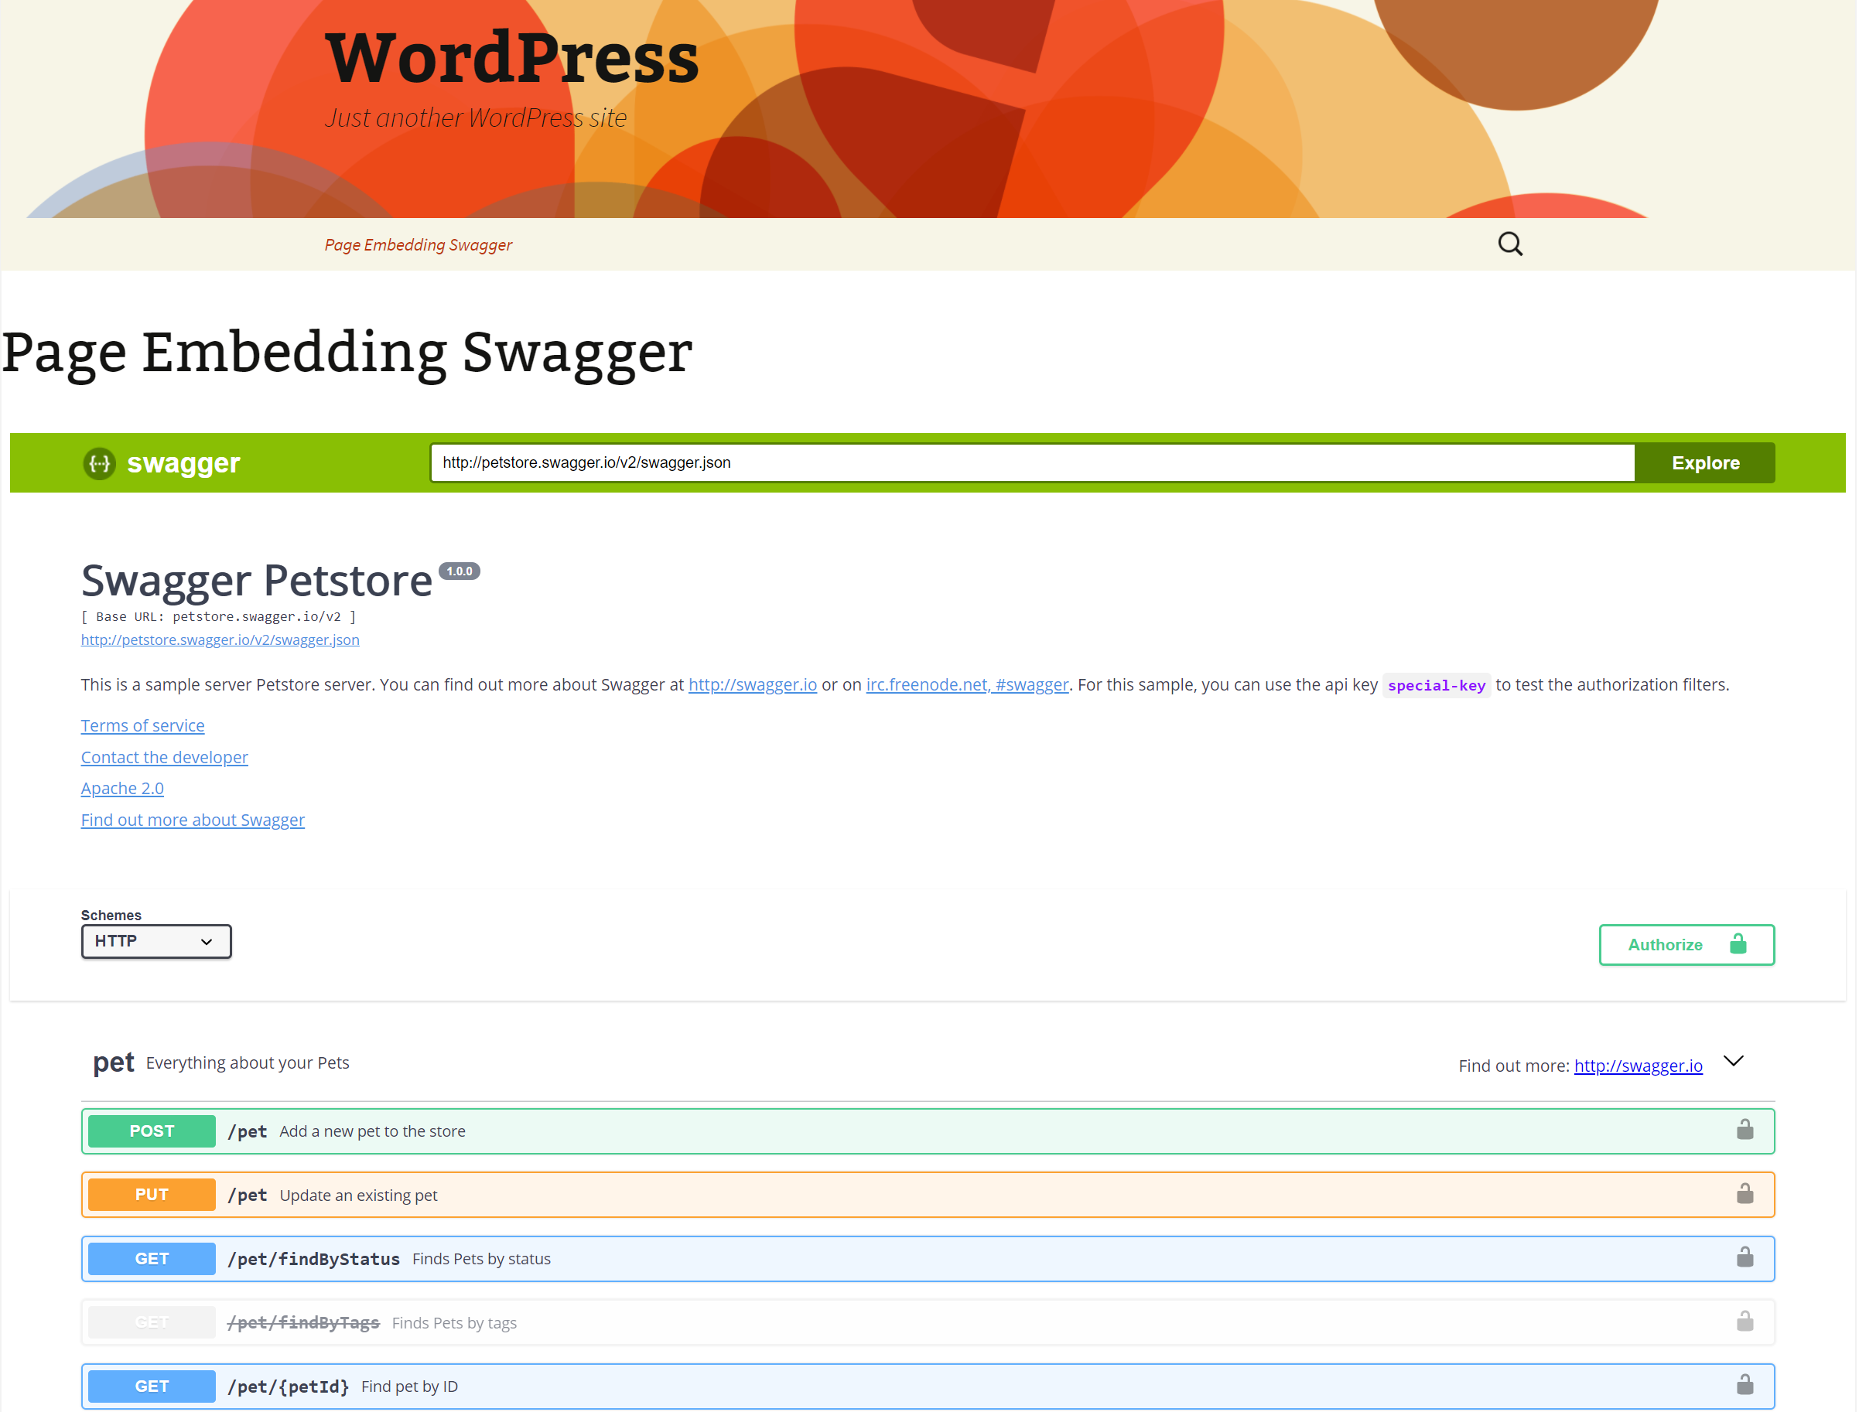Toggle the PUT /pet endpoint visibility

929,1194
